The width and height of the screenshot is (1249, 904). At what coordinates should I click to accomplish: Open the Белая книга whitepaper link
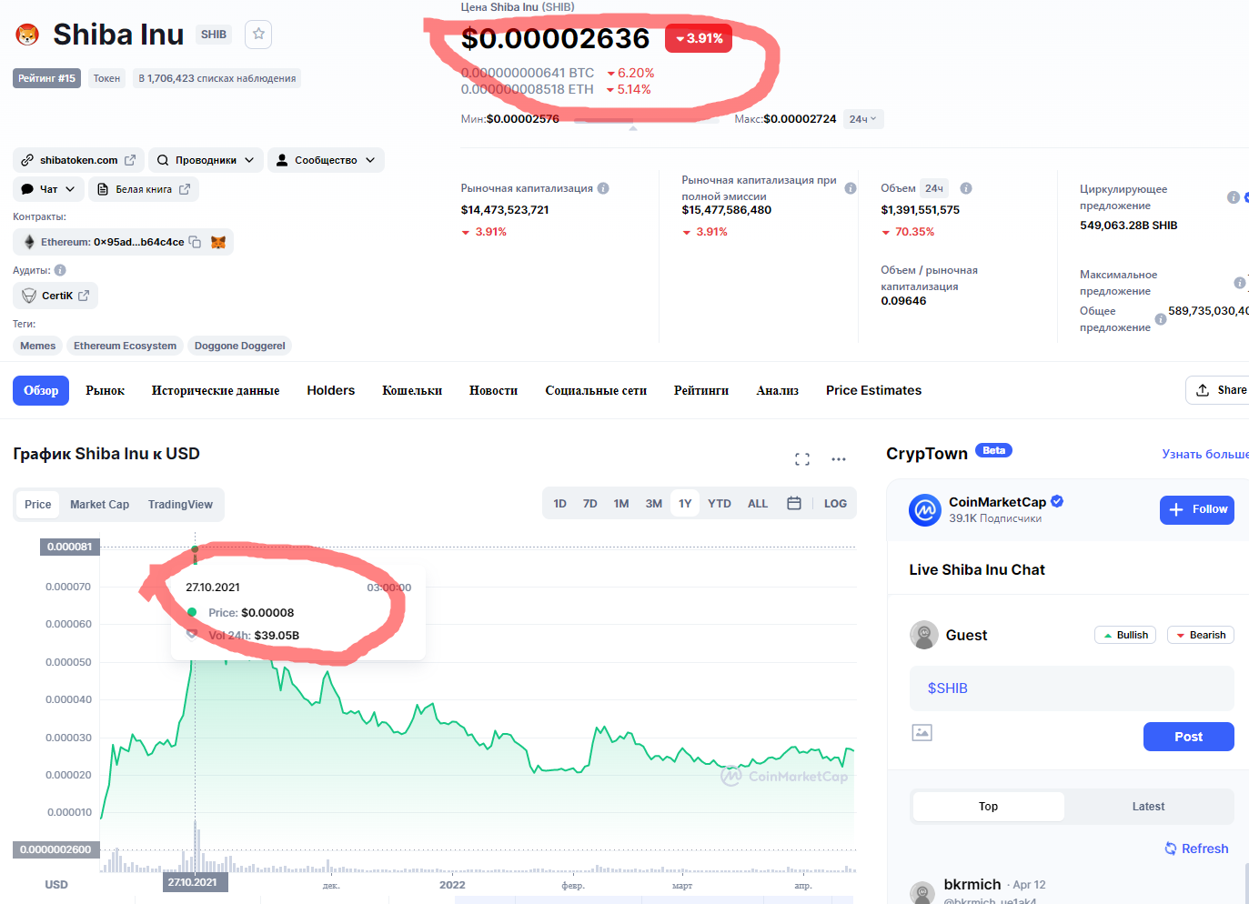(x=144, y=189)
